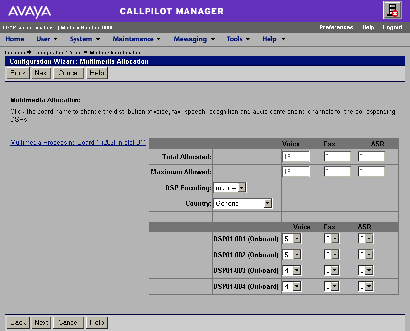Click the Total Allocated Voice field
Viewport: 410px width, 331px height.
(x=296, y=157)
